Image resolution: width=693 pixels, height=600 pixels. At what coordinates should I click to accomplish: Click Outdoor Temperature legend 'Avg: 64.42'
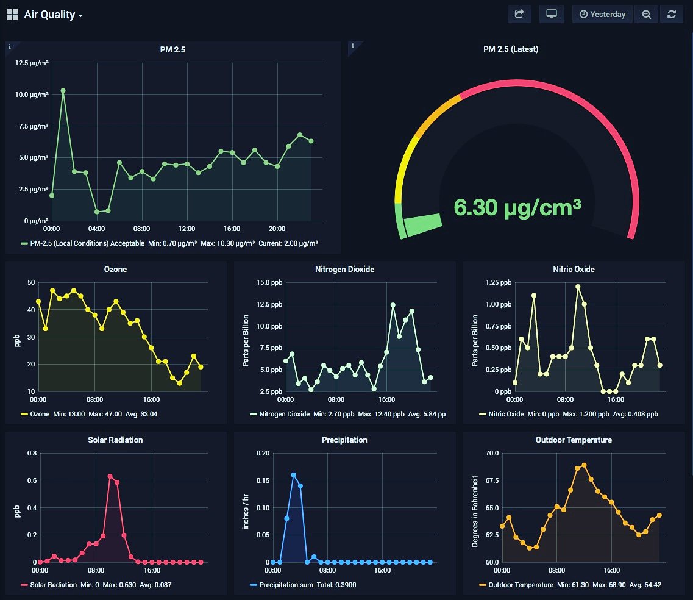(645, 585)
